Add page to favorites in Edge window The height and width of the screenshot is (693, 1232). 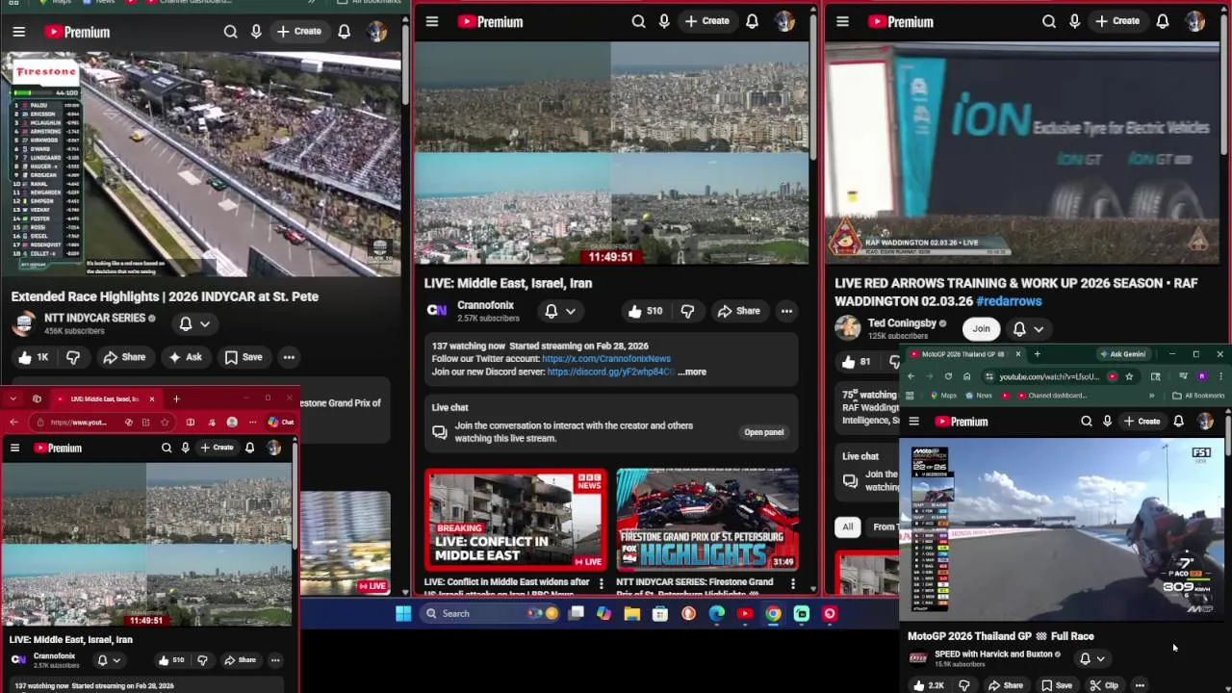pyautogui.click(x=165, y=422)
